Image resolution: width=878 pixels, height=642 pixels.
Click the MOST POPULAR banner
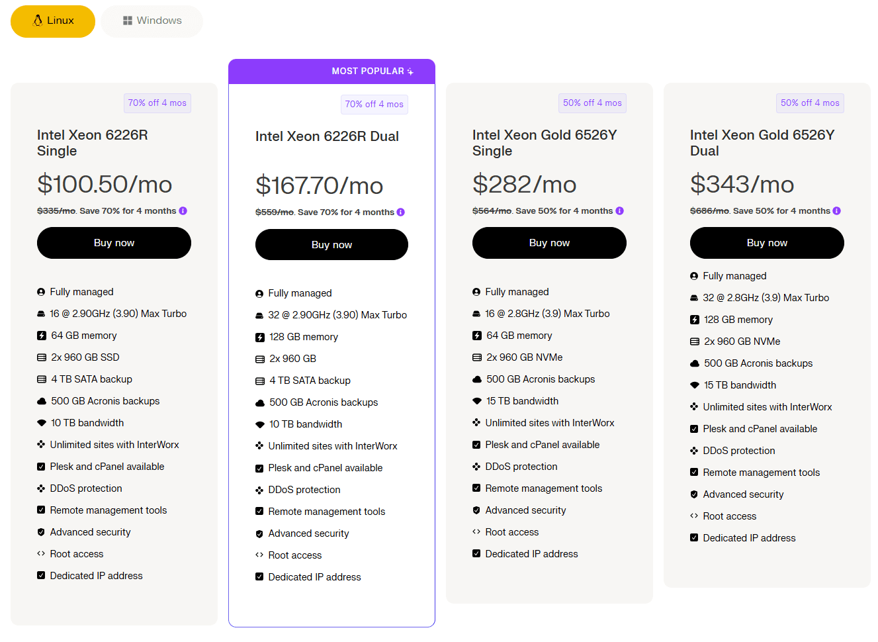tap(331, 71)
